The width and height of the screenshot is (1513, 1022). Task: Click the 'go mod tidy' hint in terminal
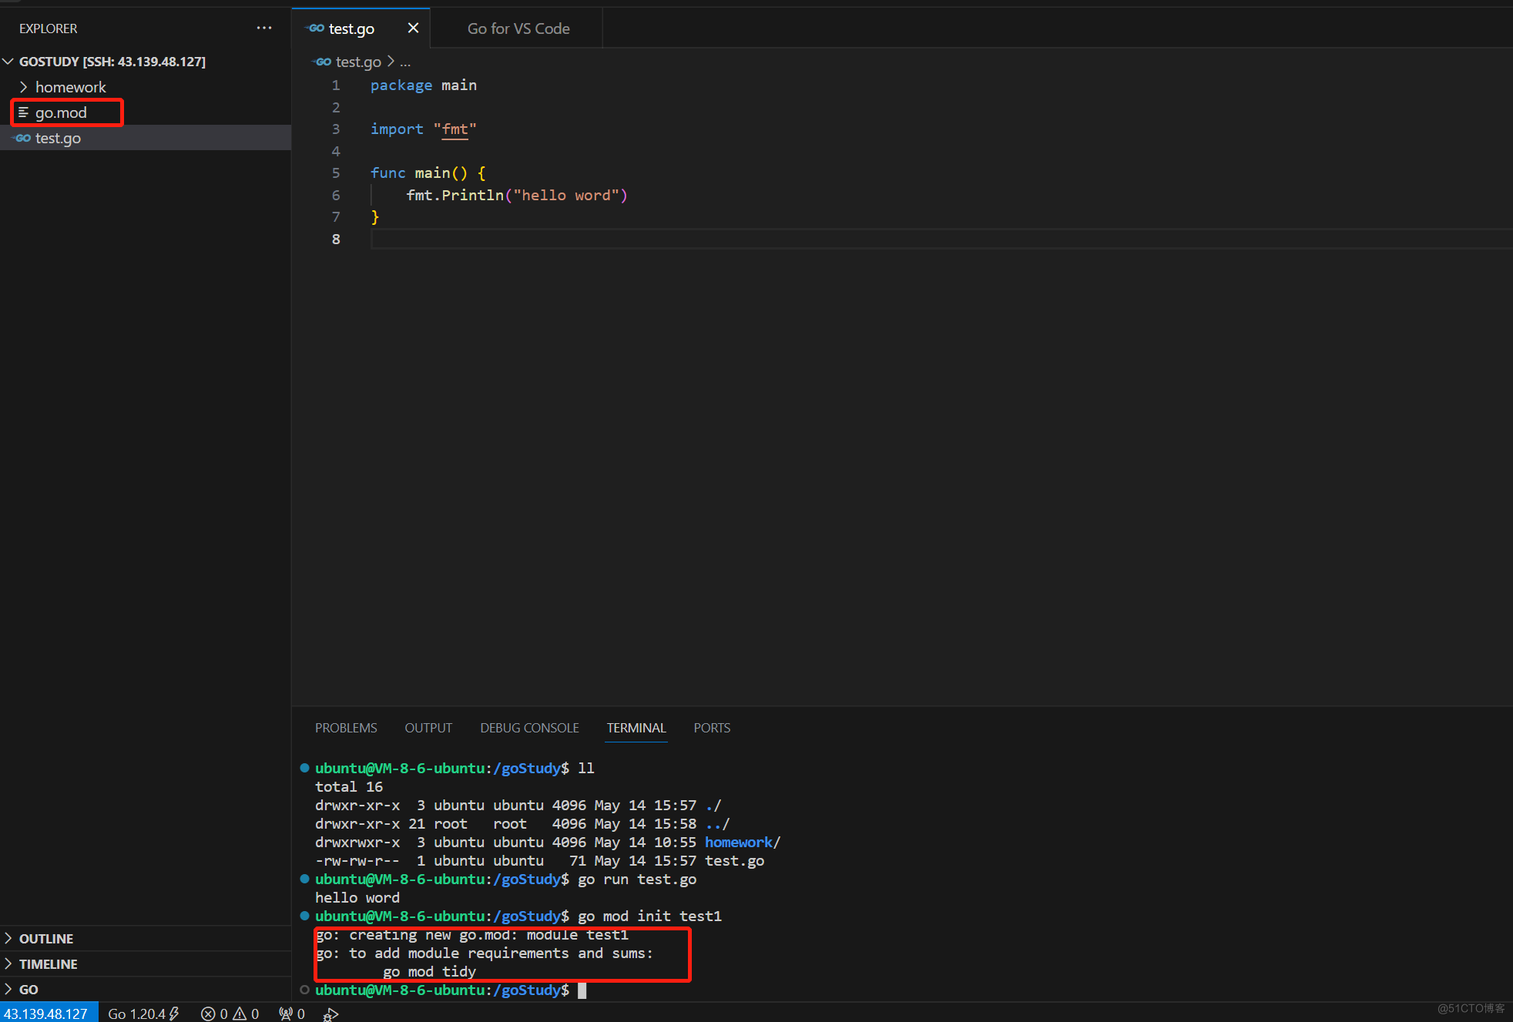point(429,972)
